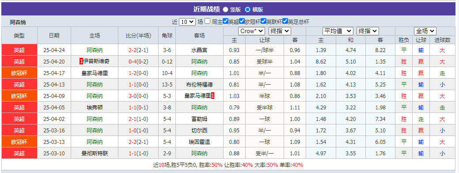Click the summary line 近10场,胜5平5负0
Screen dimensions: 459x173
pyautogui.click(x=175, y=165)
